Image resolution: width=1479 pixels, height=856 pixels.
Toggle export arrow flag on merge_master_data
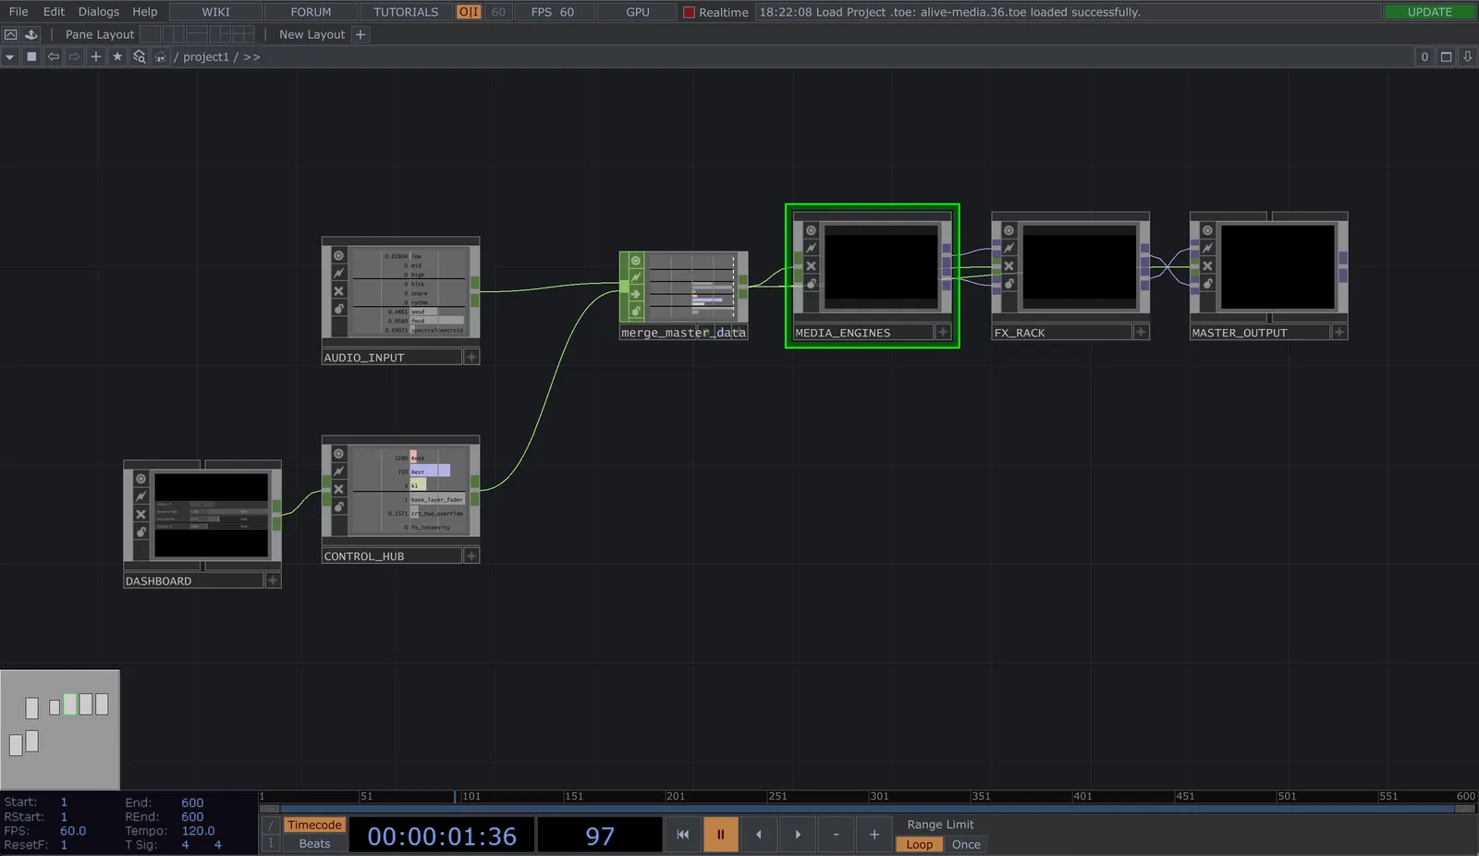(636, 294)
